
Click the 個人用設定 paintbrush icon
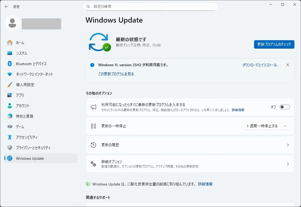click(10, 85)
